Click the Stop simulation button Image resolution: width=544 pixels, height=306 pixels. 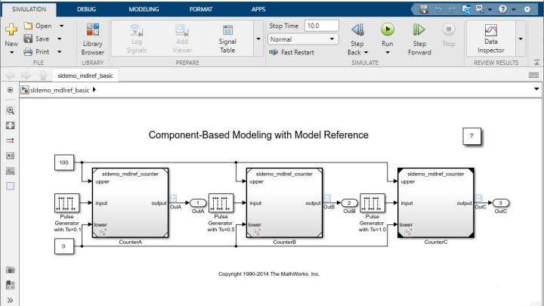pos(448,35)
